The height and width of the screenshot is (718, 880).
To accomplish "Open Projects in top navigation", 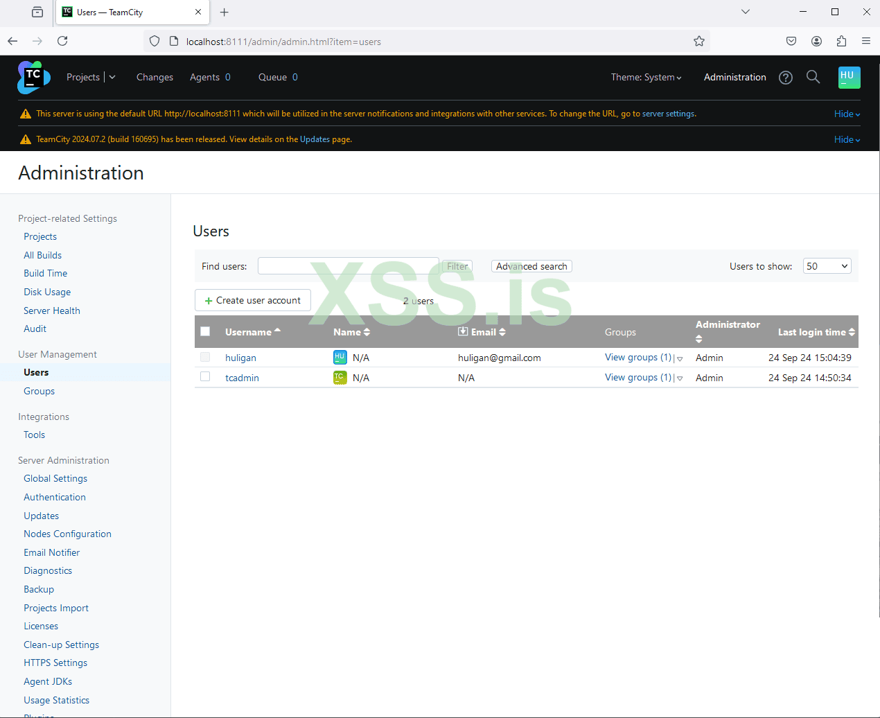I will tap(83, 78).
